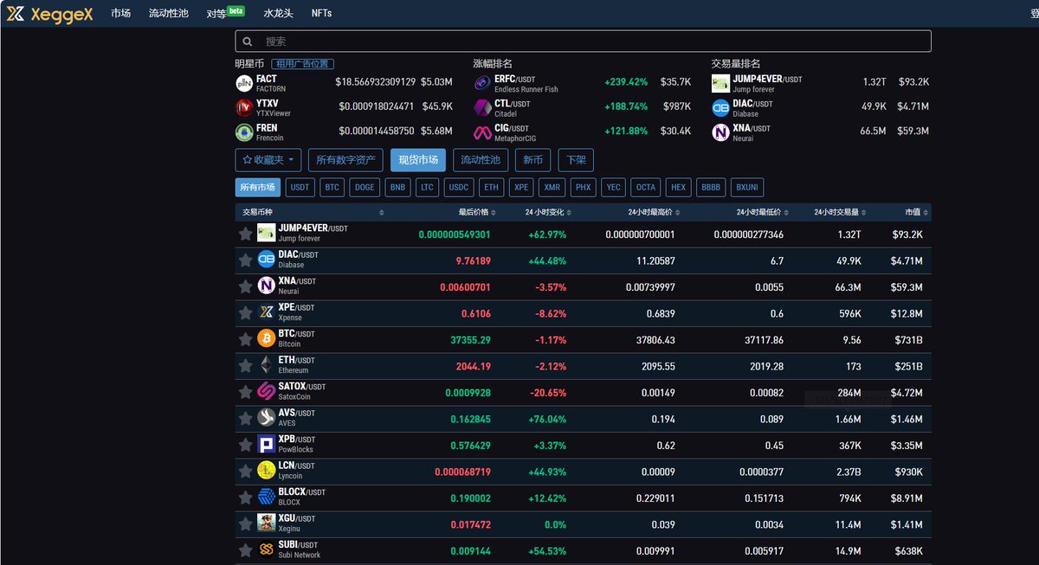Click the CIG MetaphorCIG gainer icon

click(x=482, y=132)
